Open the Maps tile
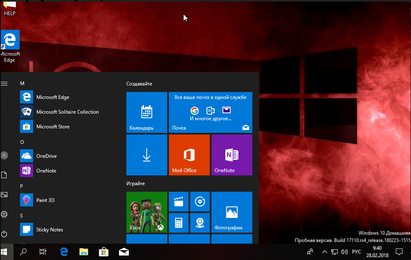 tap(200, 223)
